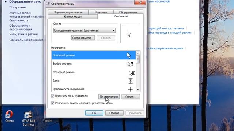Click the disabled Удалить button
This screenshot has height=131, width=234.
tap(106, 38)
